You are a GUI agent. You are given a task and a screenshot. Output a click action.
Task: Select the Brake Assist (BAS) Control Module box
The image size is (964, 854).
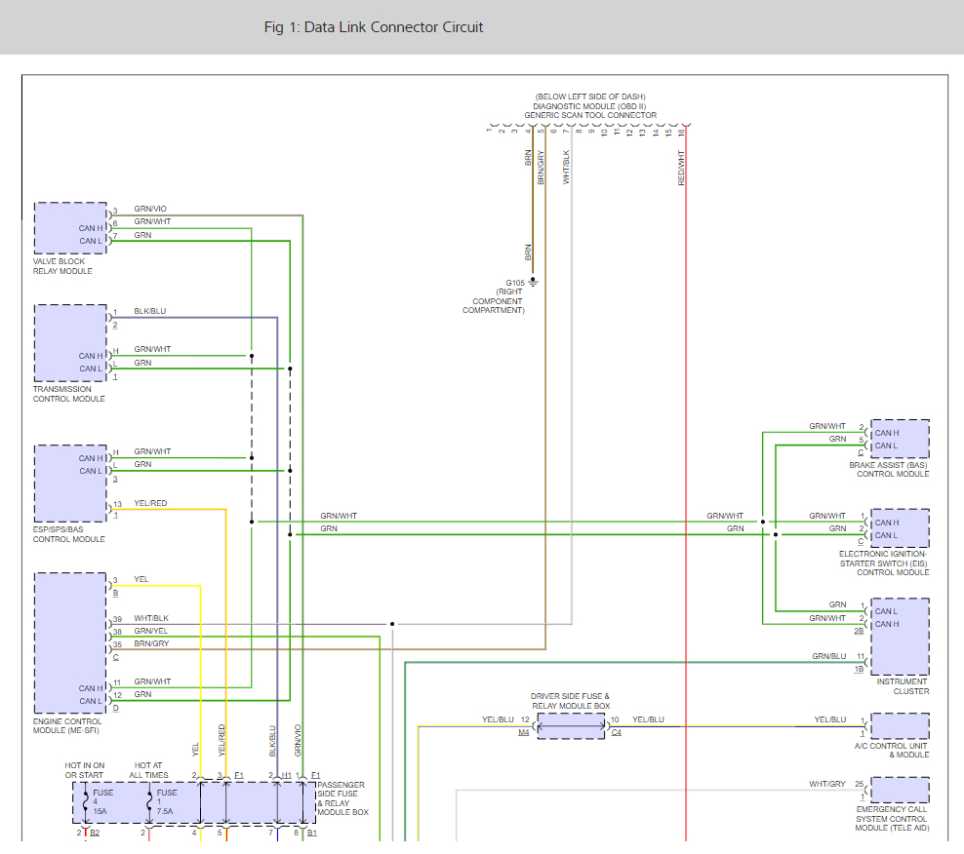coord(899,439)
